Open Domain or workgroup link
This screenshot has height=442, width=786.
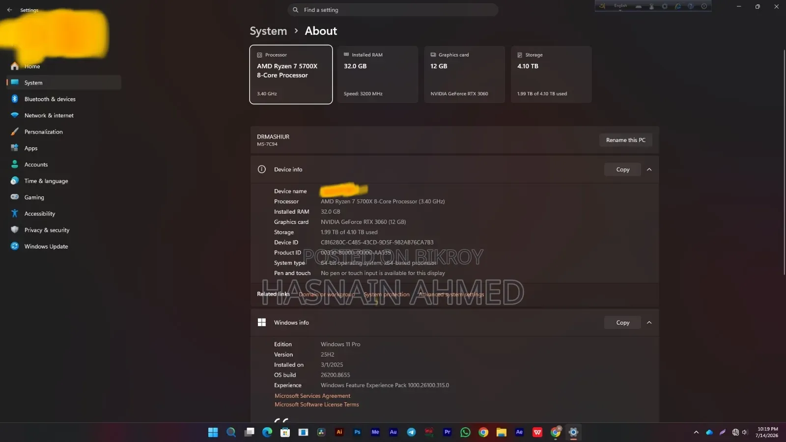pyautogui.click(x=327, y=294)
